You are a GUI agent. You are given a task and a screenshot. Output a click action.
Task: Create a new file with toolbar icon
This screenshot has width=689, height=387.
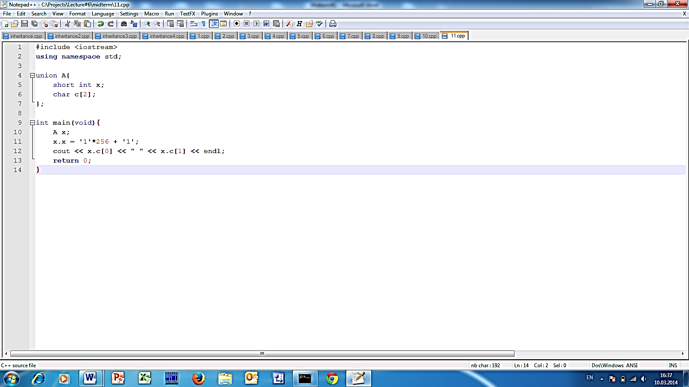pyautogui.click(x=5, y=24)
